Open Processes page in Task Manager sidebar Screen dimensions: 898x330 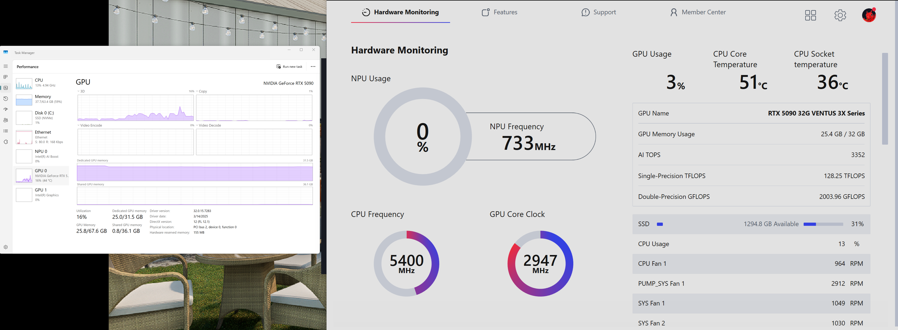point(6,77)
